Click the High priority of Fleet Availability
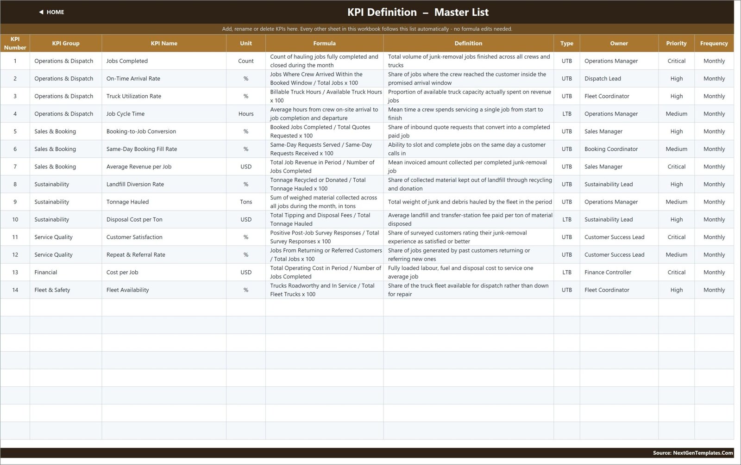Screen dimensions: 741x465 [x=676, y=290]
